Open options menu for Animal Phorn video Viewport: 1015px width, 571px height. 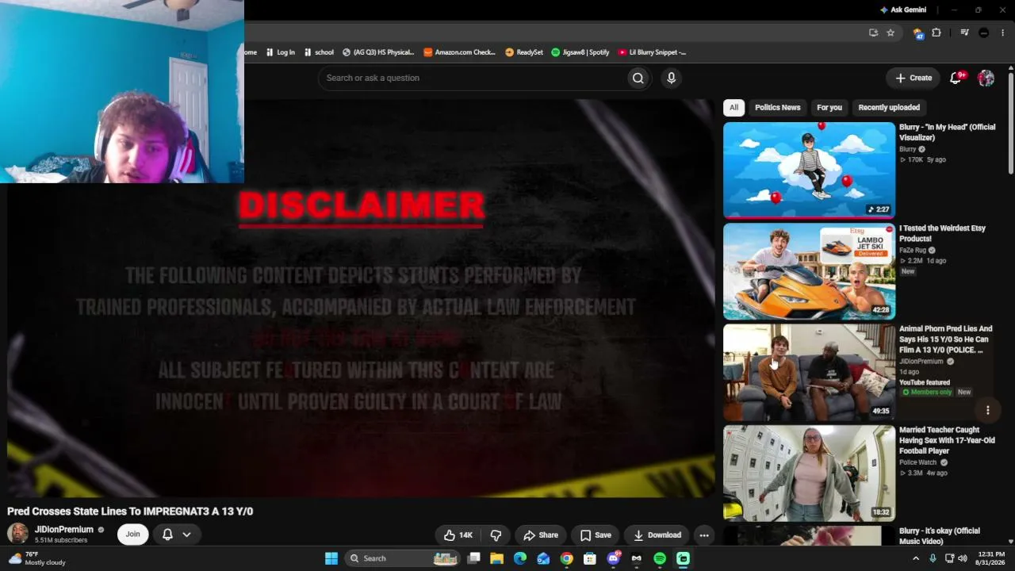(x=987, y=410)
